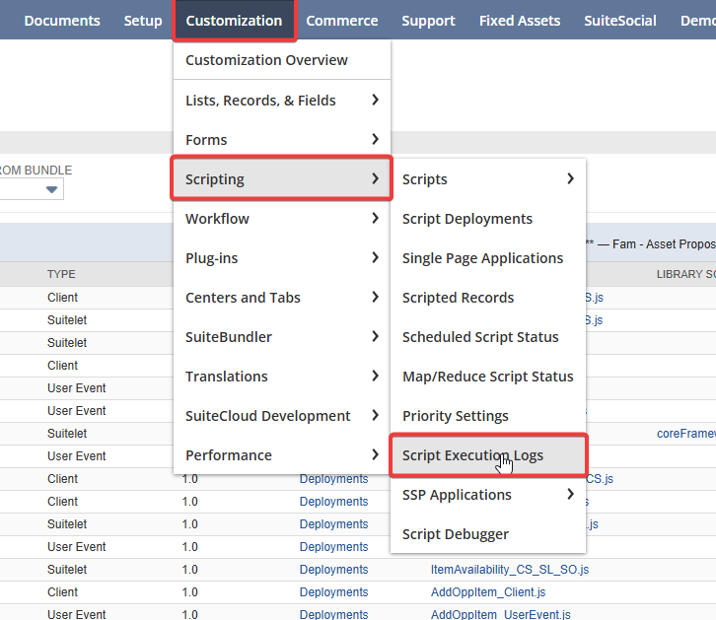Select Scripted Records
Screen dimensions: 716x620
coord(488,298)
